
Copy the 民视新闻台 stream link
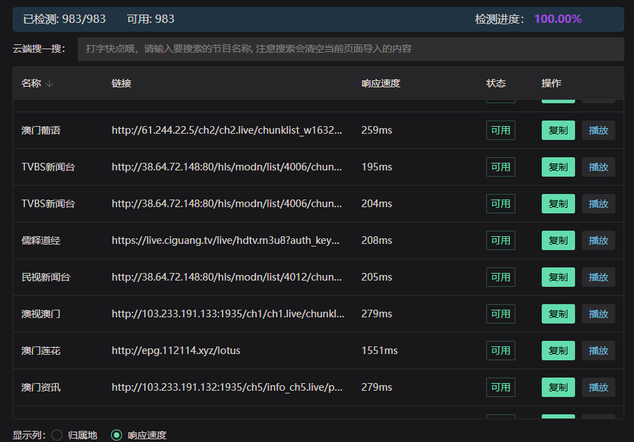tap(558, 277)
